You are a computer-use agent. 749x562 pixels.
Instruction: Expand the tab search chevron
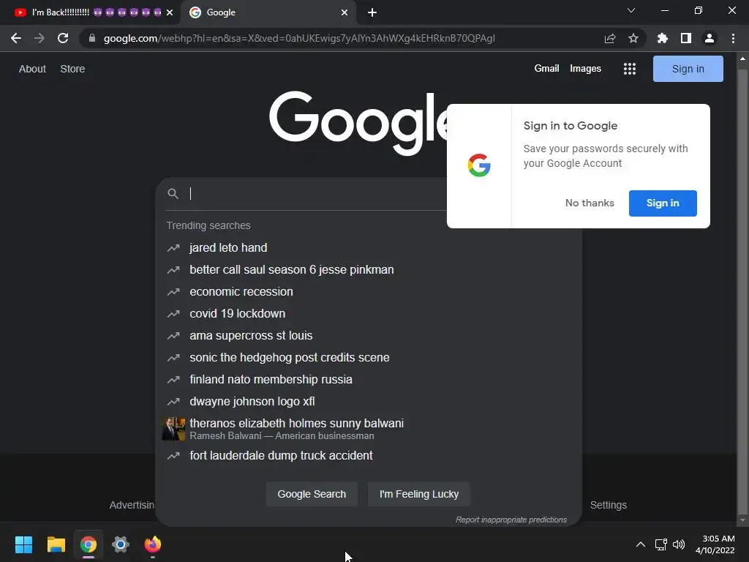pos(631,10)
